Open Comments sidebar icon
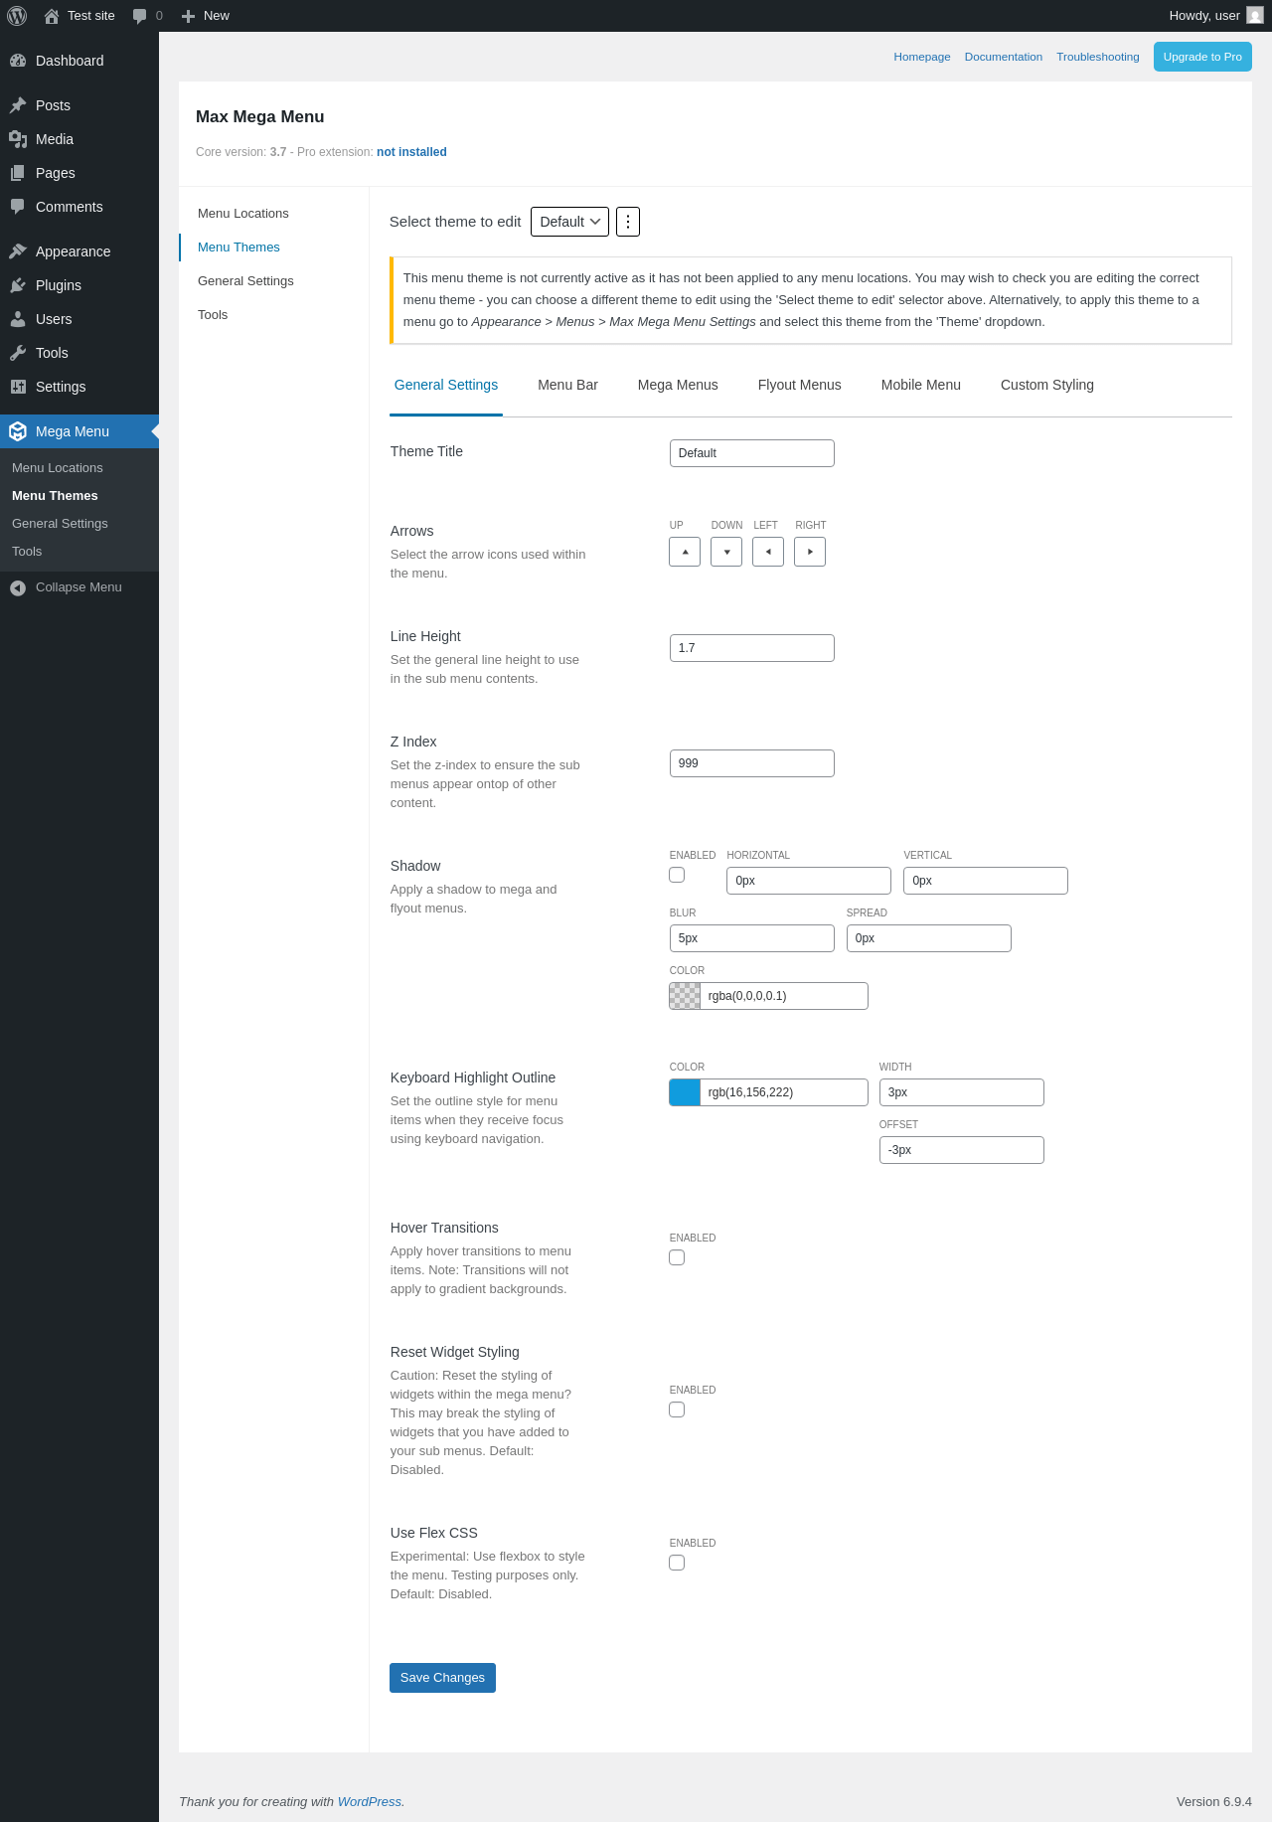The height and width of the screenshot is (1822, 1272). (x=18, y=207)
